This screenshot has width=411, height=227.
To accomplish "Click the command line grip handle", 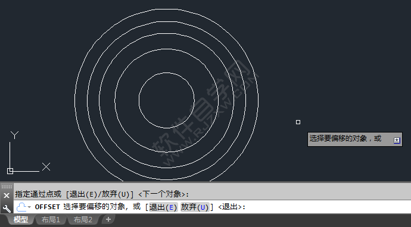I will click(7, 187).
